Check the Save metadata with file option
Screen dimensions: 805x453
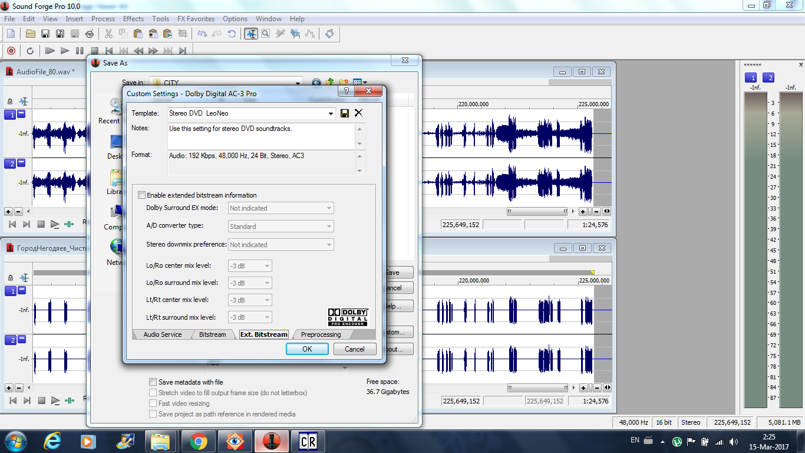click(153, 382)
